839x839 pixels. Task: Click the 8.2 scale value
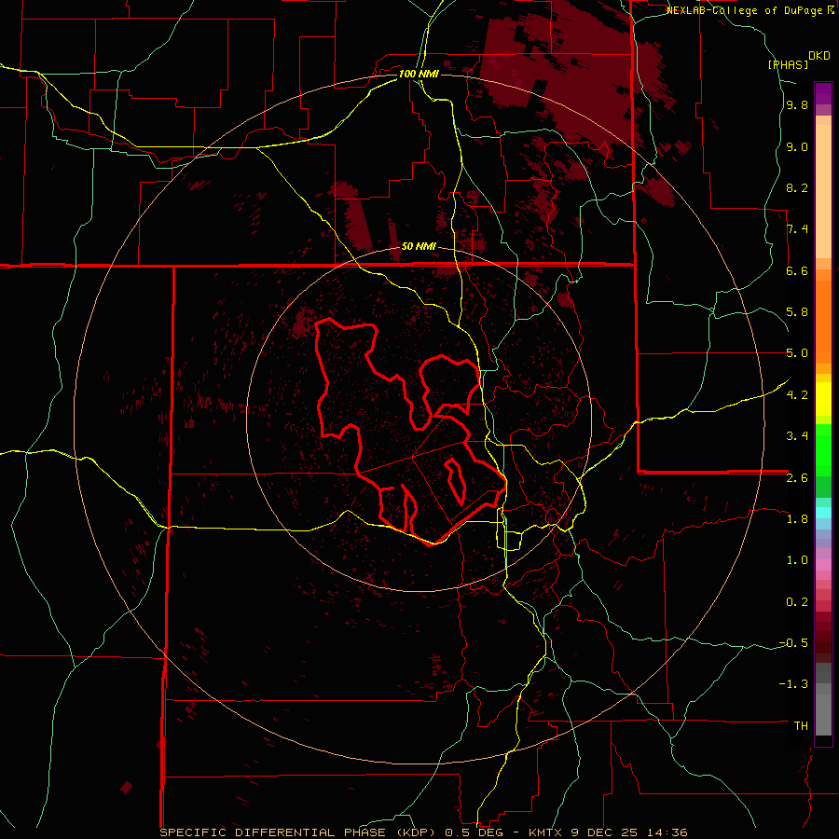(797, 187)
